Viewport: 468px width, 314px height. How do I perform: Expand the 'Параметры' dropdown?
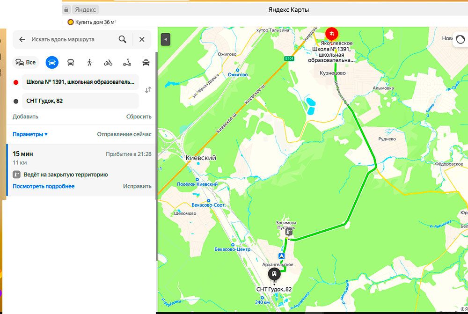[30, 134]
